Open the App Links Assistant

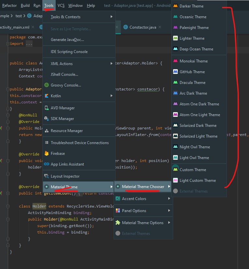[48, 164]
